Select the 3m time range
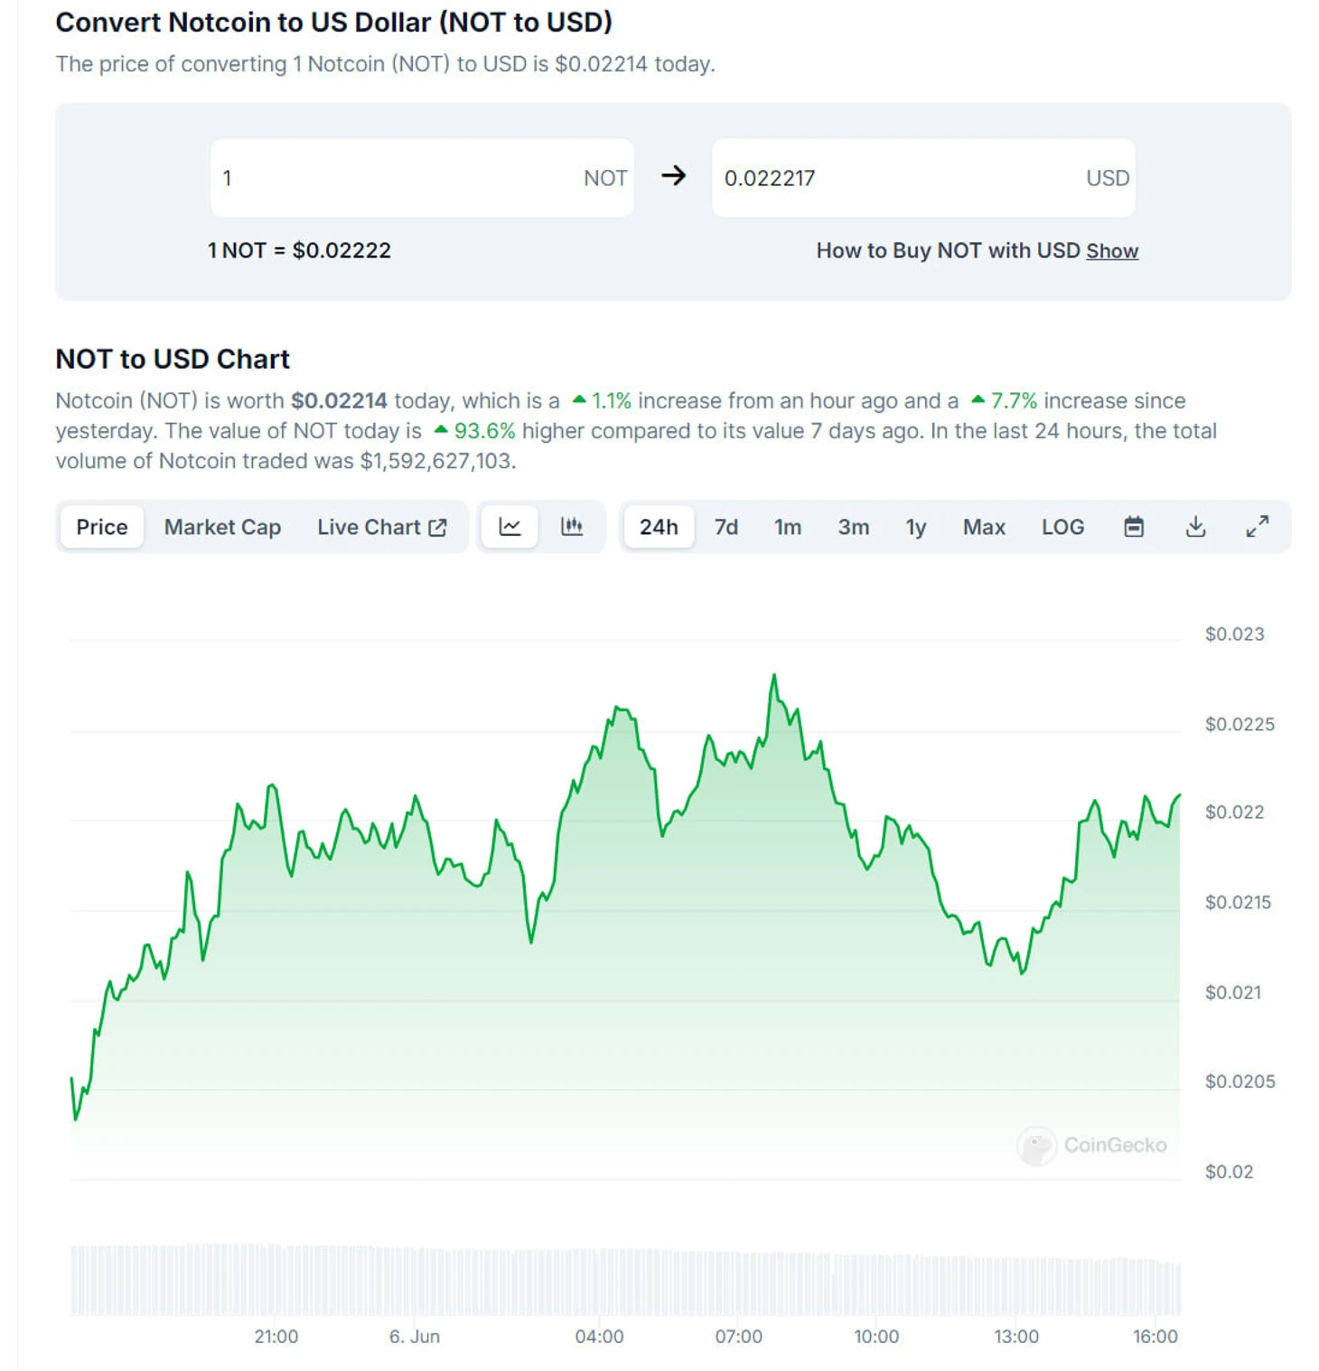Image resolution: width=1319 pixels, height=1371 pixels. click(853, 527)
